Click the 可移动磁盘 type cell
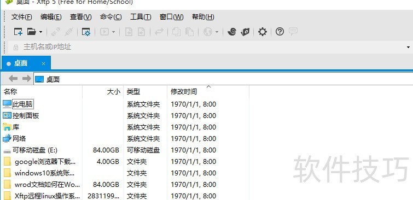413x200 pixels. 143,150
